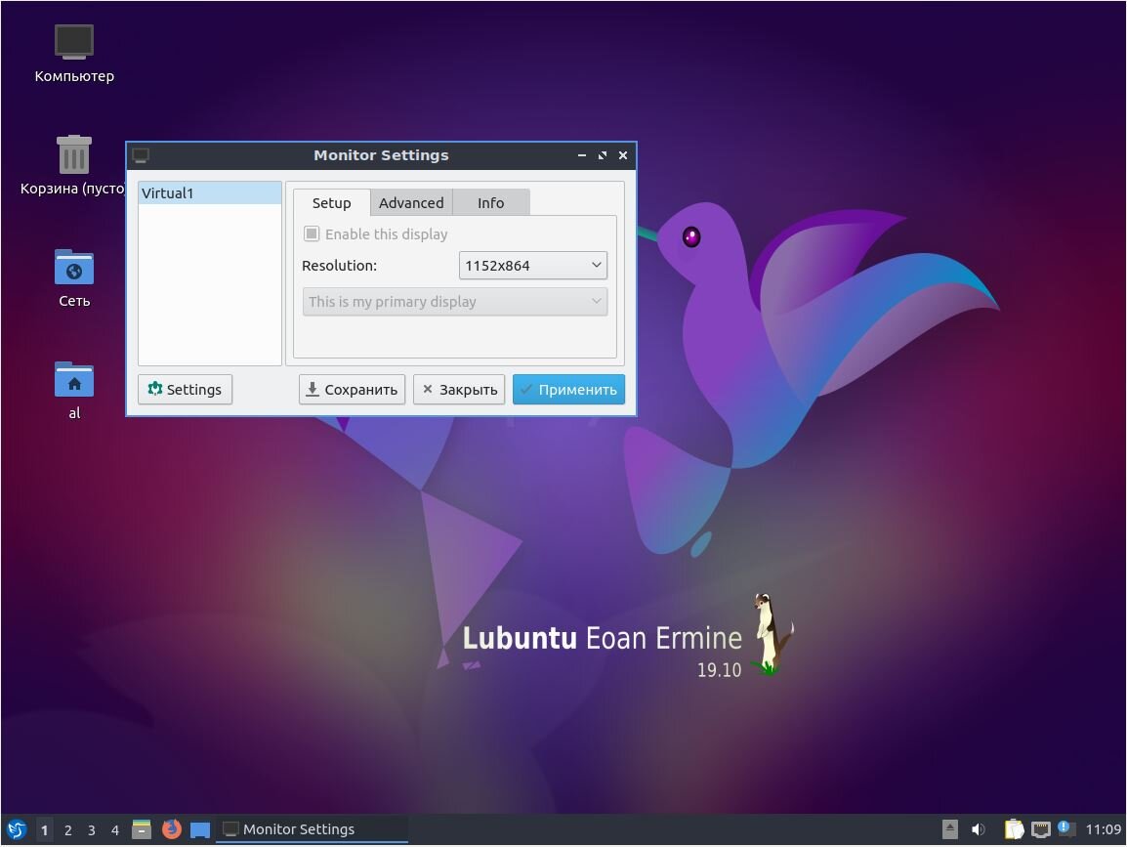1127x847 pixels.
Task: Launch Firefox from the taskbar
Action: tap(172, 829)
